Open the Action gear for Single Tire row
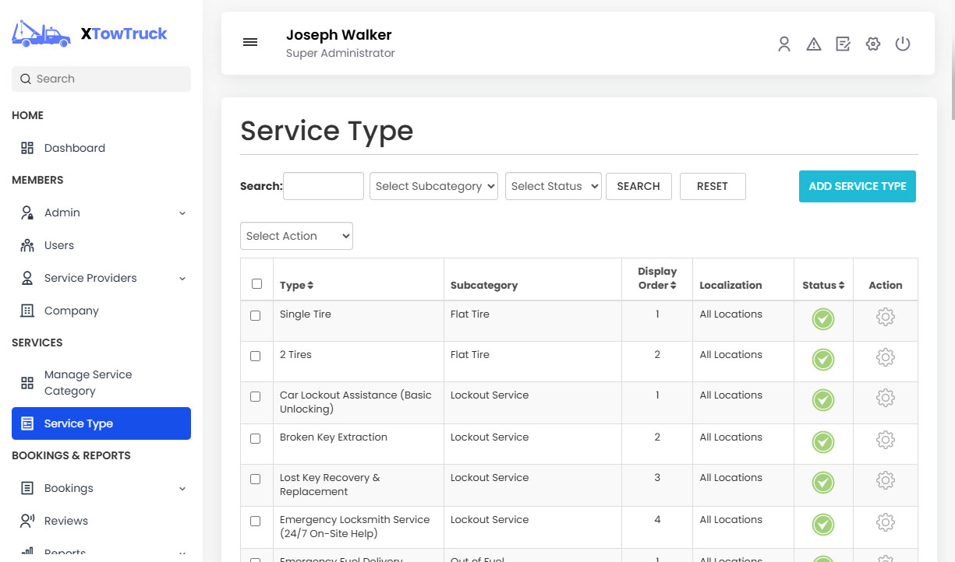Image resolution: width=955 pixels, height=562 pixels. (x=885, y=319)
